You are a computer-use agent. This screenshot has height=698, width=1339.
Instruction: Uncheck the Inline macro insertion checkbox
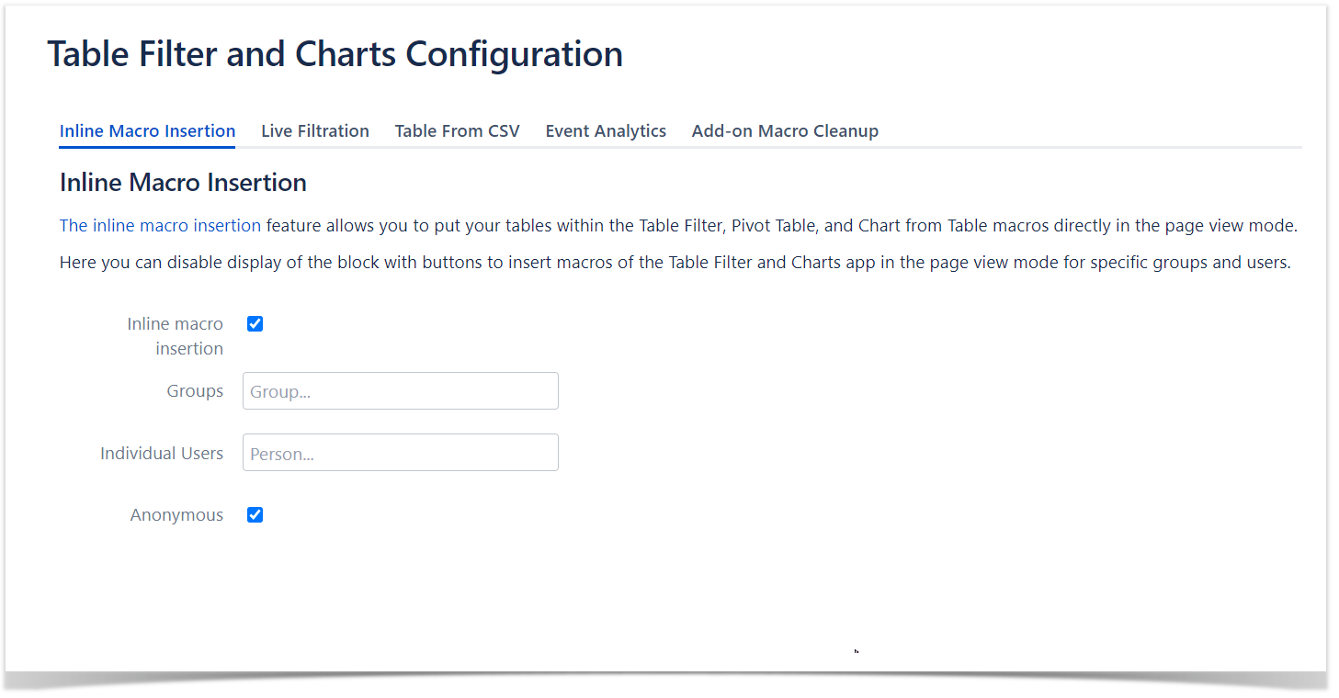pos(255,324)
